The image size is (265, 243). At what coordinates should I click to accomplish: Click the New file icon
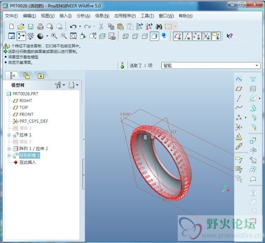(11, 26)
